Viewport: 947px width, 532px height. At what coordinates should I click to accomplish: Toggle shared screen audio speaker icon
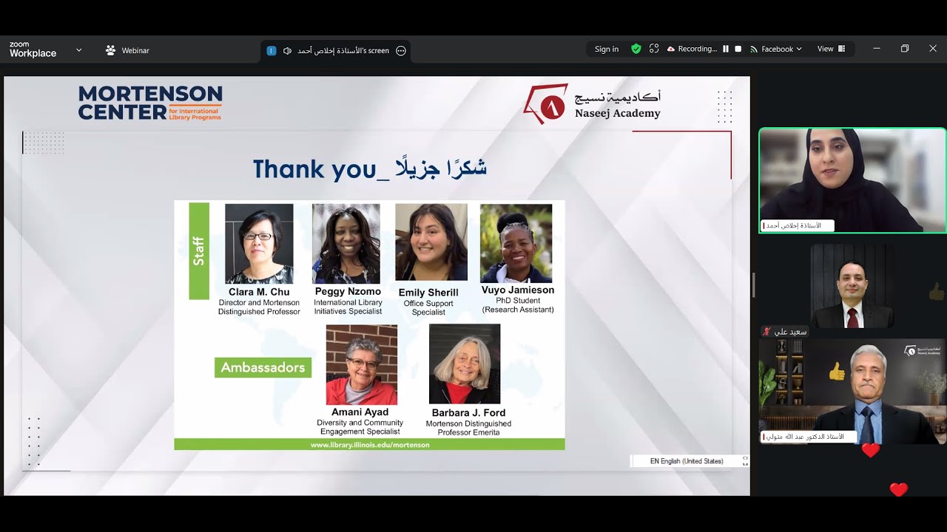click(287, 51)
